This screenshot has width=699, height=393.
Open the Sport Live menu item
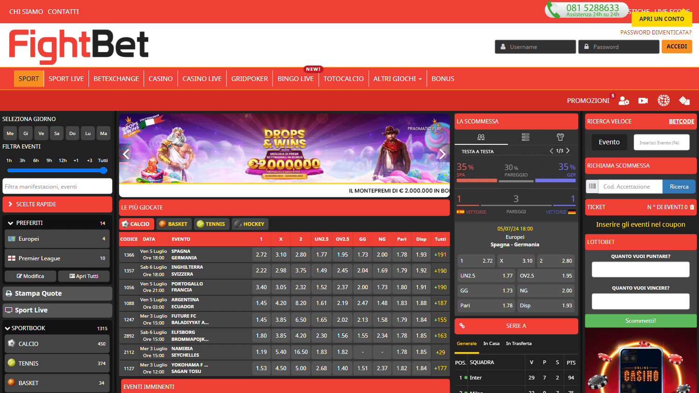(66, 79)
